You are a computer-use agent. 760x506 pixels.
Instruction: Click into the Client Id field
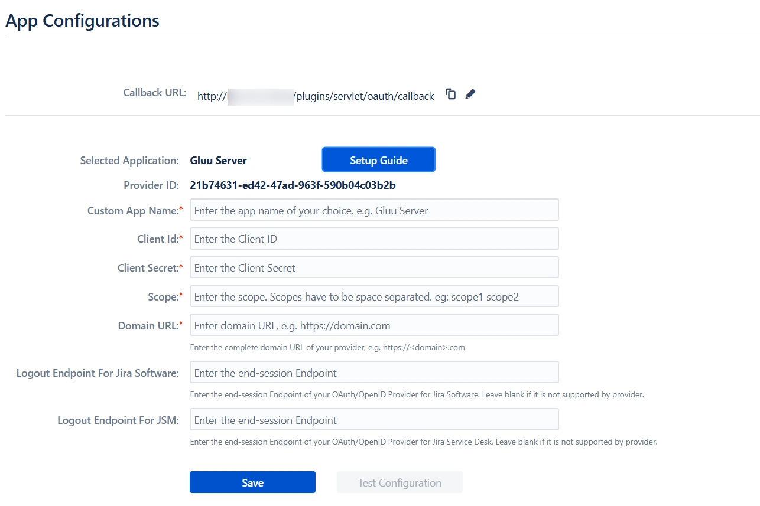point(374,239)
